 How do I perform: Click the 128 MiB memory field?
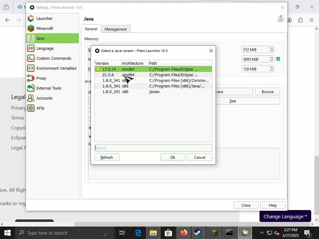[x=255, y=69]
